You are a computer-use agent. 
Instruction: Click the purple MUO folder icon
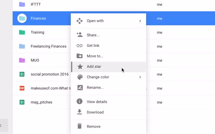(x=22, y=60)
